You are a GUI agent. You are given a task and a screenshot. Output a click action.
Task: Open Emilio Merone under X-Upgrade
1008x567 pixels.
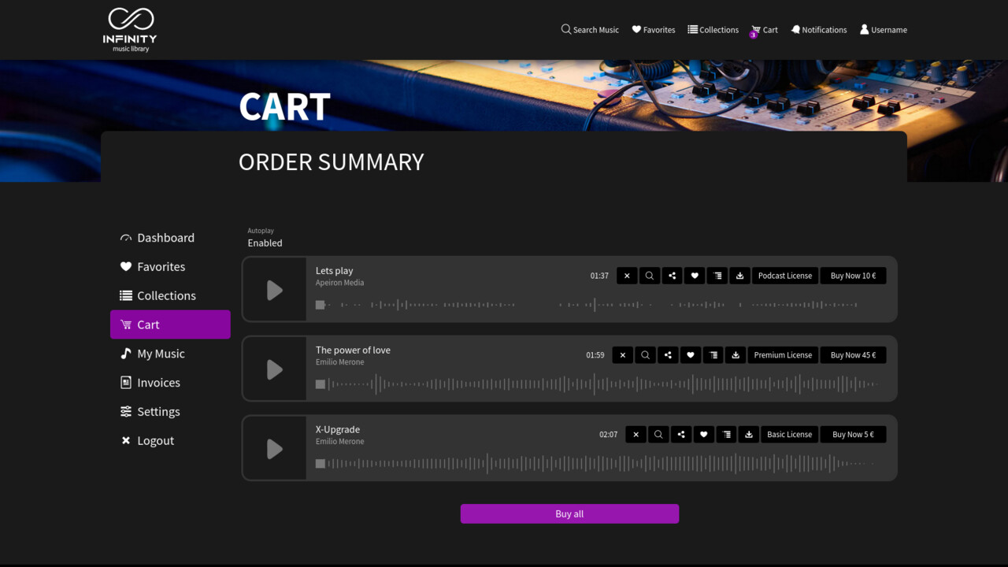[x=339, y=442]
